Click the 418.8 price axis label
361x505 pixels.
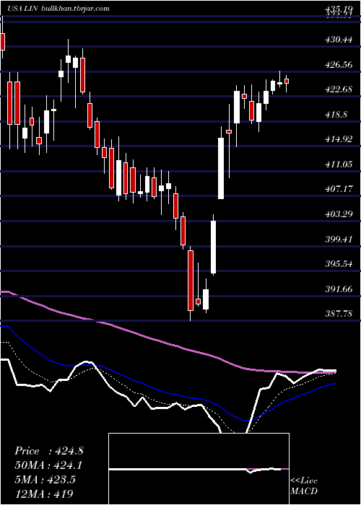336,115
